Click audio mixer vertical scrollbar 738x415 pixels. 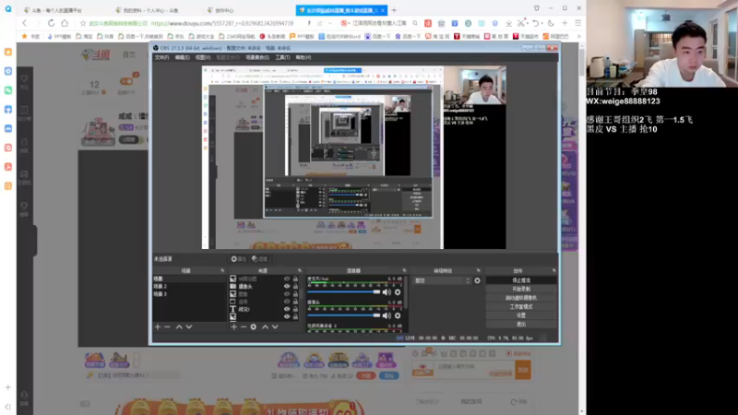405,294
